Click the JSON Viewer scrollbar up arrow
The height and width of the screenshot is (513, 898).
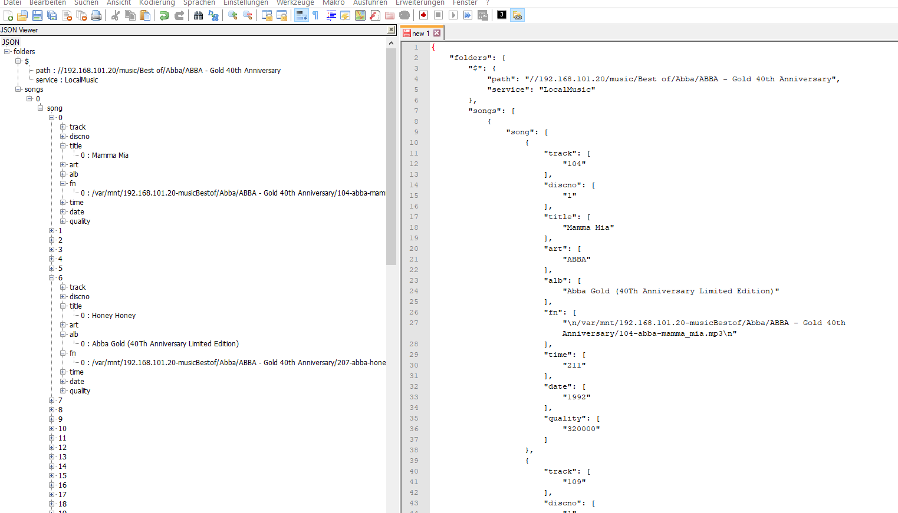tap(391, 43)
